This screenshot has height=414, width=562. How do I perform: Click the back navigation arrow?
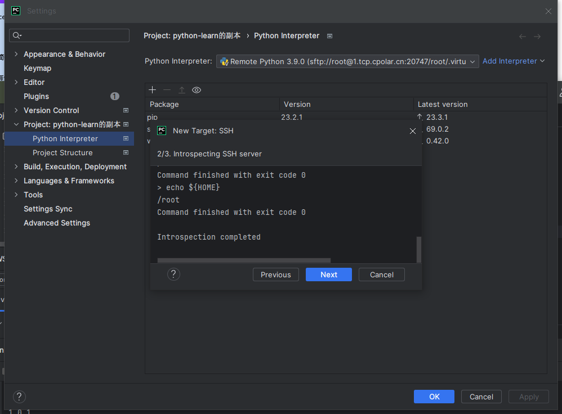[x=523, y=36]
